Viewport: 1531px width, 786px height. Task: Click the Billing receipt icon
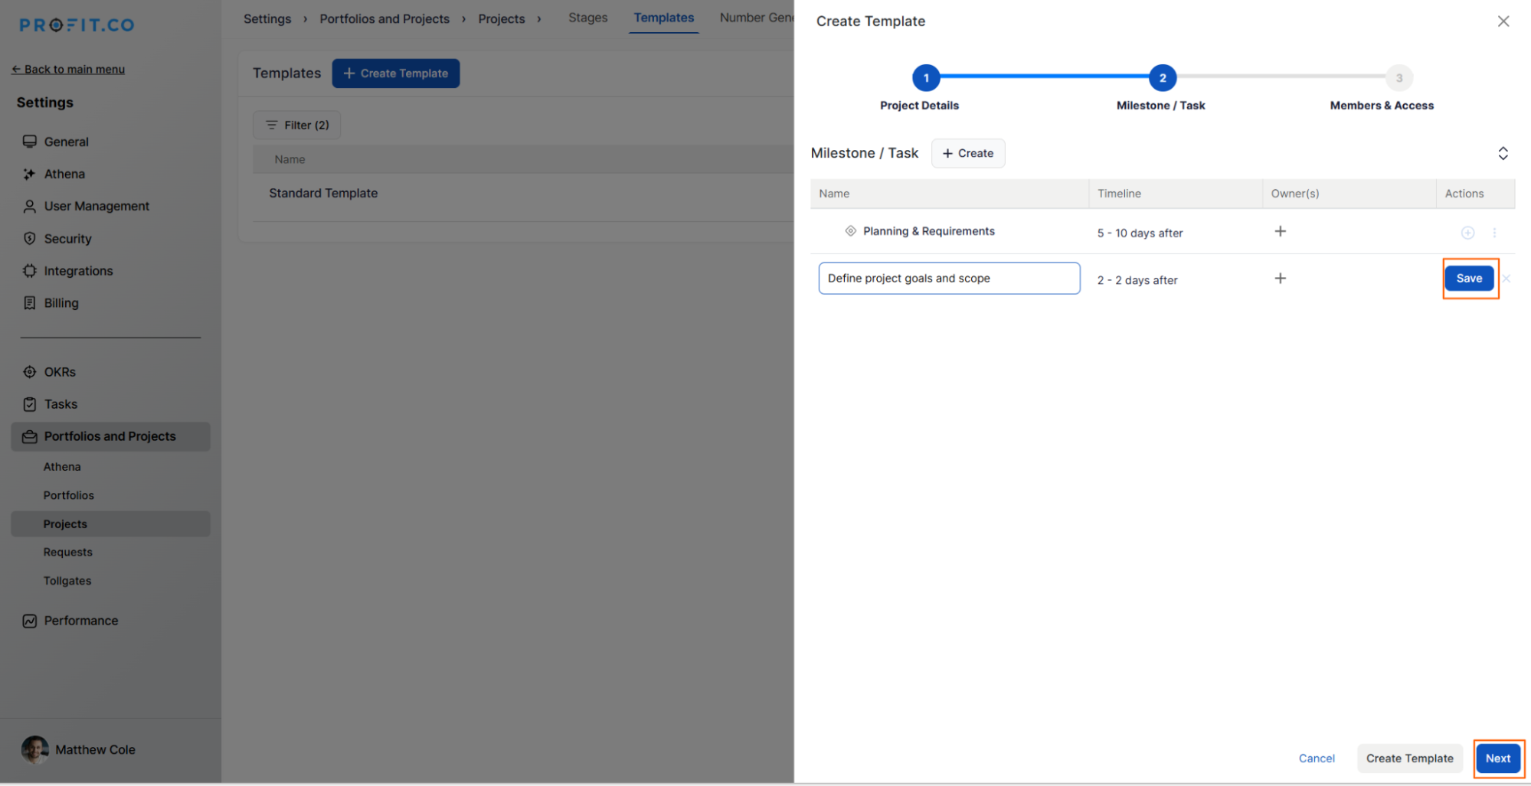(x=30, y=303)
